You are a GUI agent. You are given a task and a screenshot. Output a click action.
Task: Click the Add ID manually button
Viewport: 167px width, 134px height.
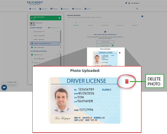[x=105, y=42]
